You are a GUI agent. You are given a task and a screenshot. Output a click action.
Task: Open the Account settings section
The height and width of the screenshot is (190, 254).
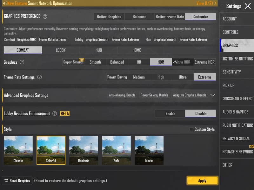pyautogui.click(x=237, y=19)
